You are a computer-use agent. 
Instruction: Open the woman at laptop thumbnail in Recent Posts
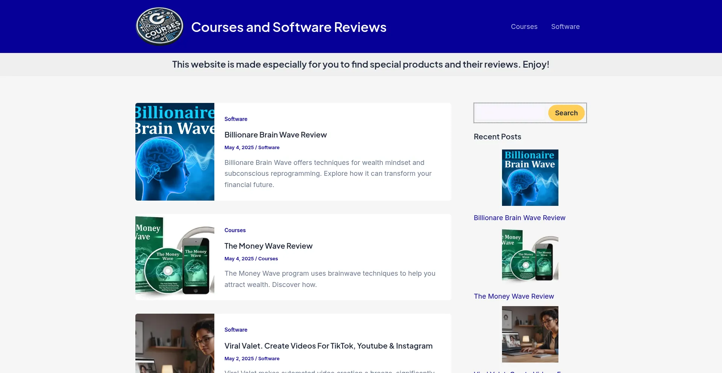(530, 334)
